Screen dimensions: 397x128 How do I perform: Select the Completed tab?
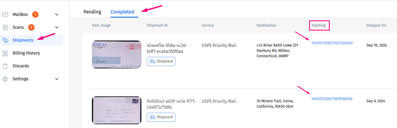pos(122,12)
